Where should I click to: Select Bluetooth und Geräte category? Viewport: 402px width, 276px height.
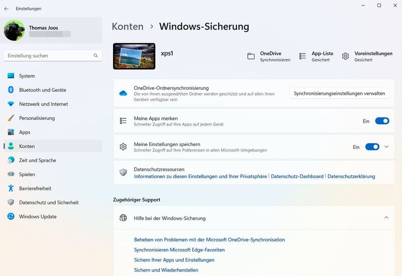[42, 90]
